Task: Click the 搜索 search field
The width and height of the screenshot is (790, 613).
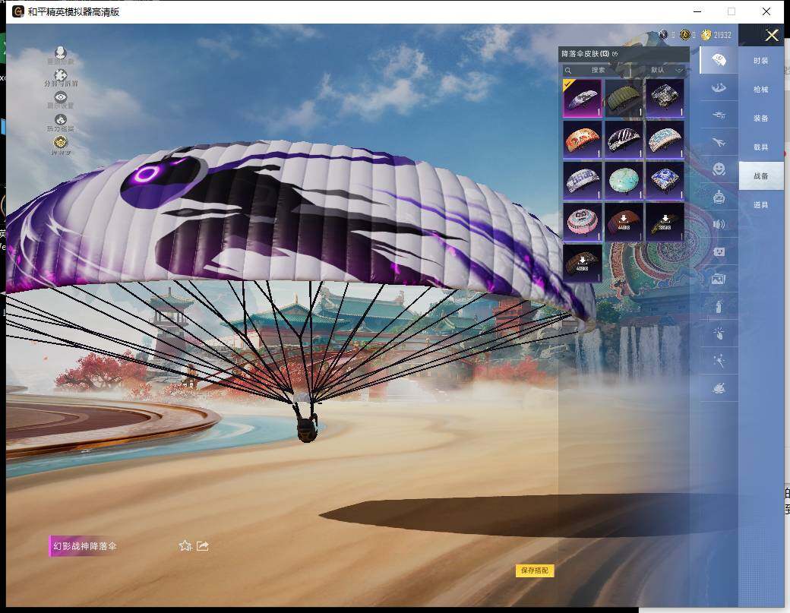Action: click(x=600, y=70)
